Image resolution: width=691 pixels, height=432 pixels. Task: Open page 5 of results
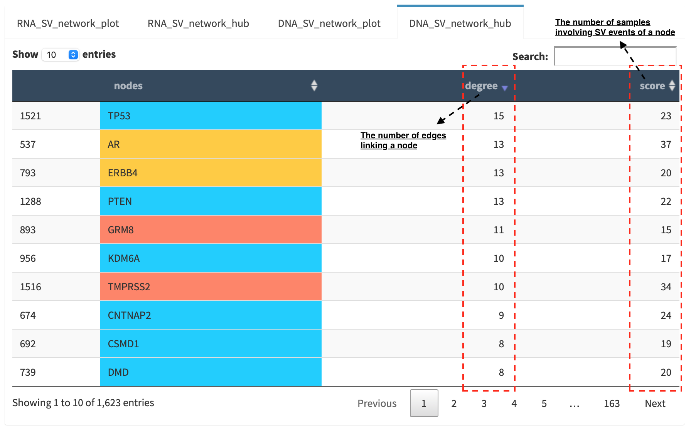click(x=544, y=403)
